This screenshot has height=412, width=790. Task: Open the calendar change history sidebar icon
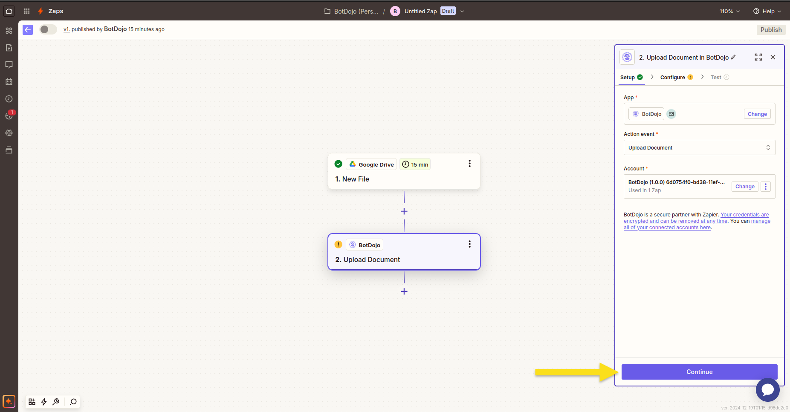click(x=9, y=82)
